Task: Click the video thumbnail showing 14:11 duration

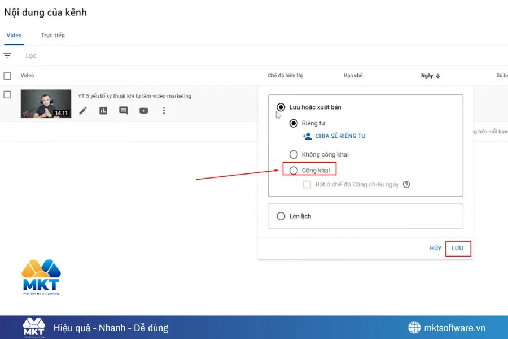Action: tap(46, 103)
